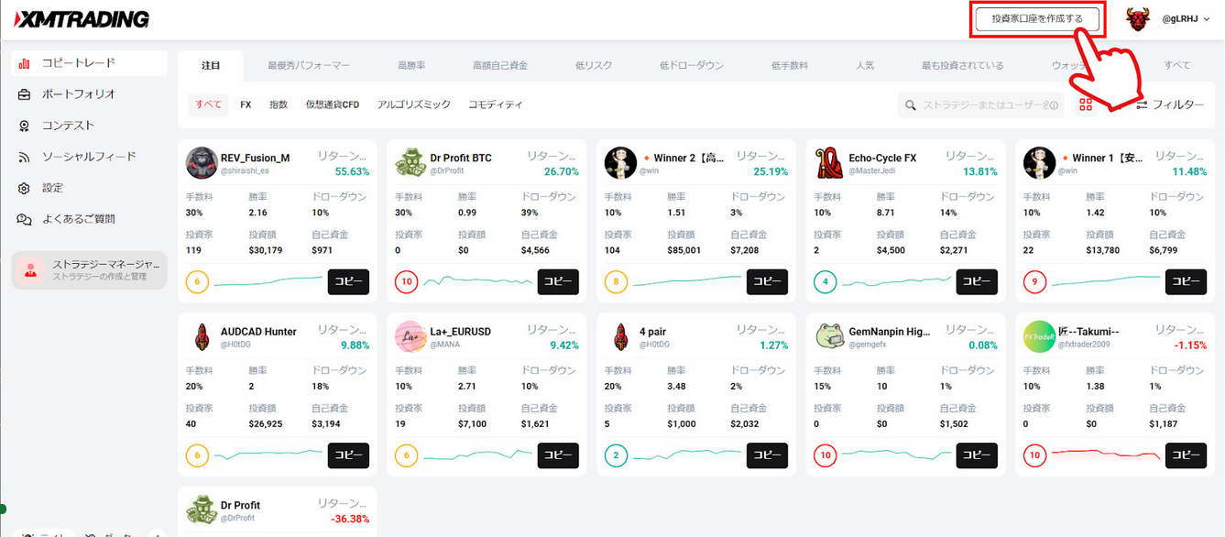Switch to 高勝率 tab
This screenshot has width=1225, height=537.
tap(411, 65)
